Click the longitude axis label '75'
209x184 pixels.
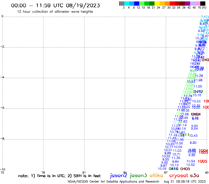pos(2,172)
